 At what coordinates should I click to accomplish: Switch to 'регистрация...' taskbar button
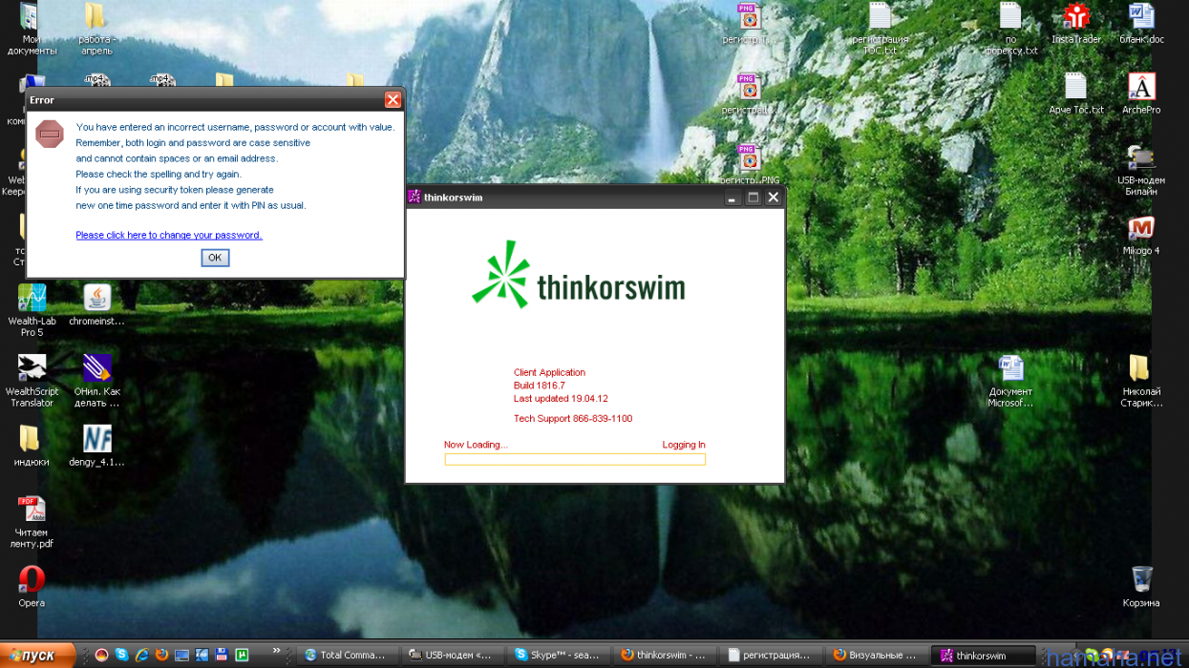coord(769,656)
